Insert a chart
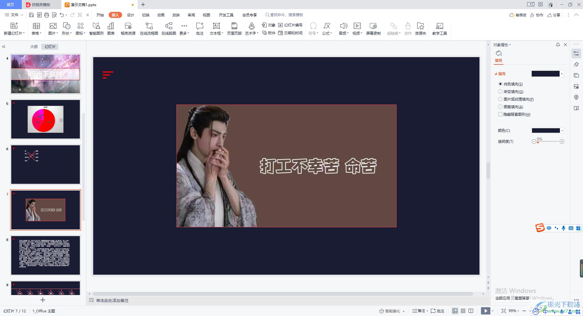 click(111, 29)
